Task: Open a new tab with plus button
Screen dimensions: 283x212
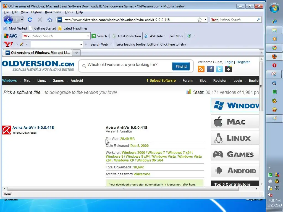Action: click(x=76, y=53)
